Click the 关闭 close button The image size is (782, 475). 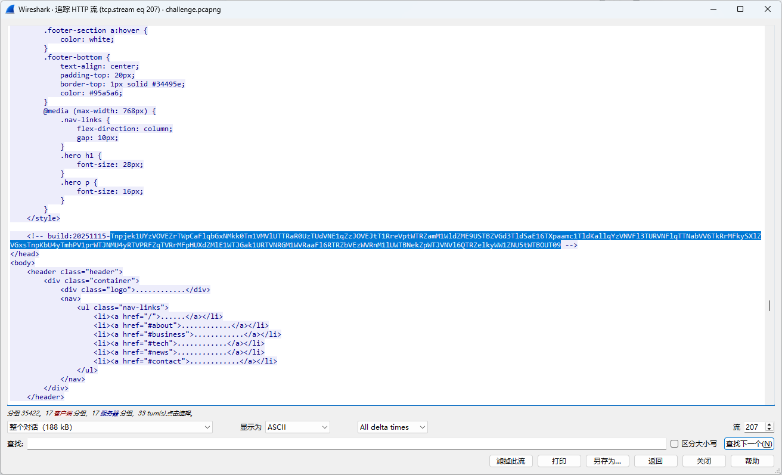point(703,461)
